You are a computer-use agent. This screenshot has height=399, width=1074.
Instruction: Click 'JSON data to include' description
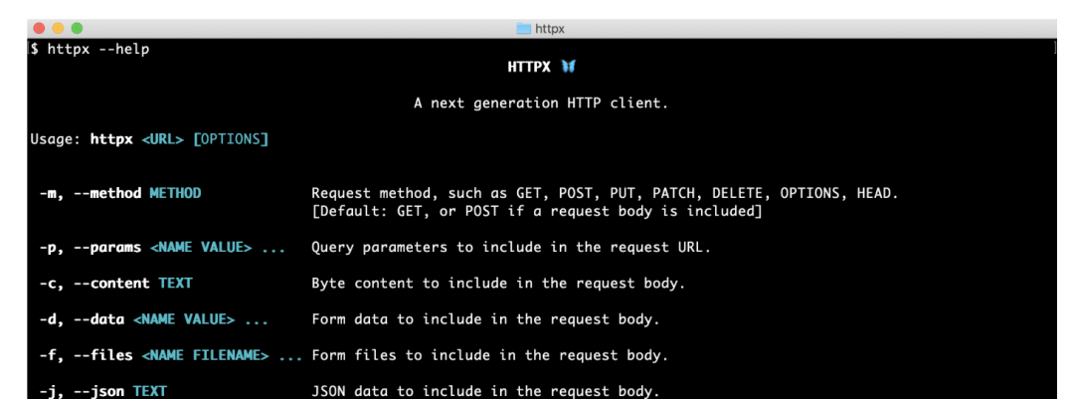[x=485, y=391]
